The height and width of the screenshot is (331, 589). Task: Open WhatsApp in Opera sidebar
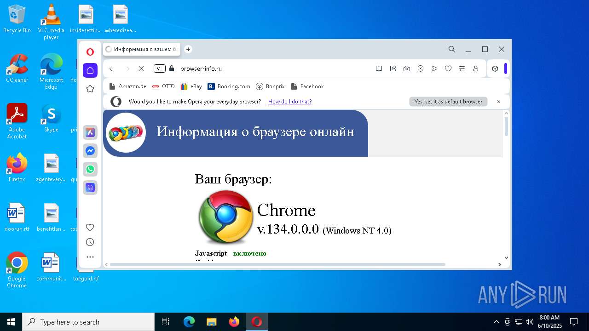90,169
